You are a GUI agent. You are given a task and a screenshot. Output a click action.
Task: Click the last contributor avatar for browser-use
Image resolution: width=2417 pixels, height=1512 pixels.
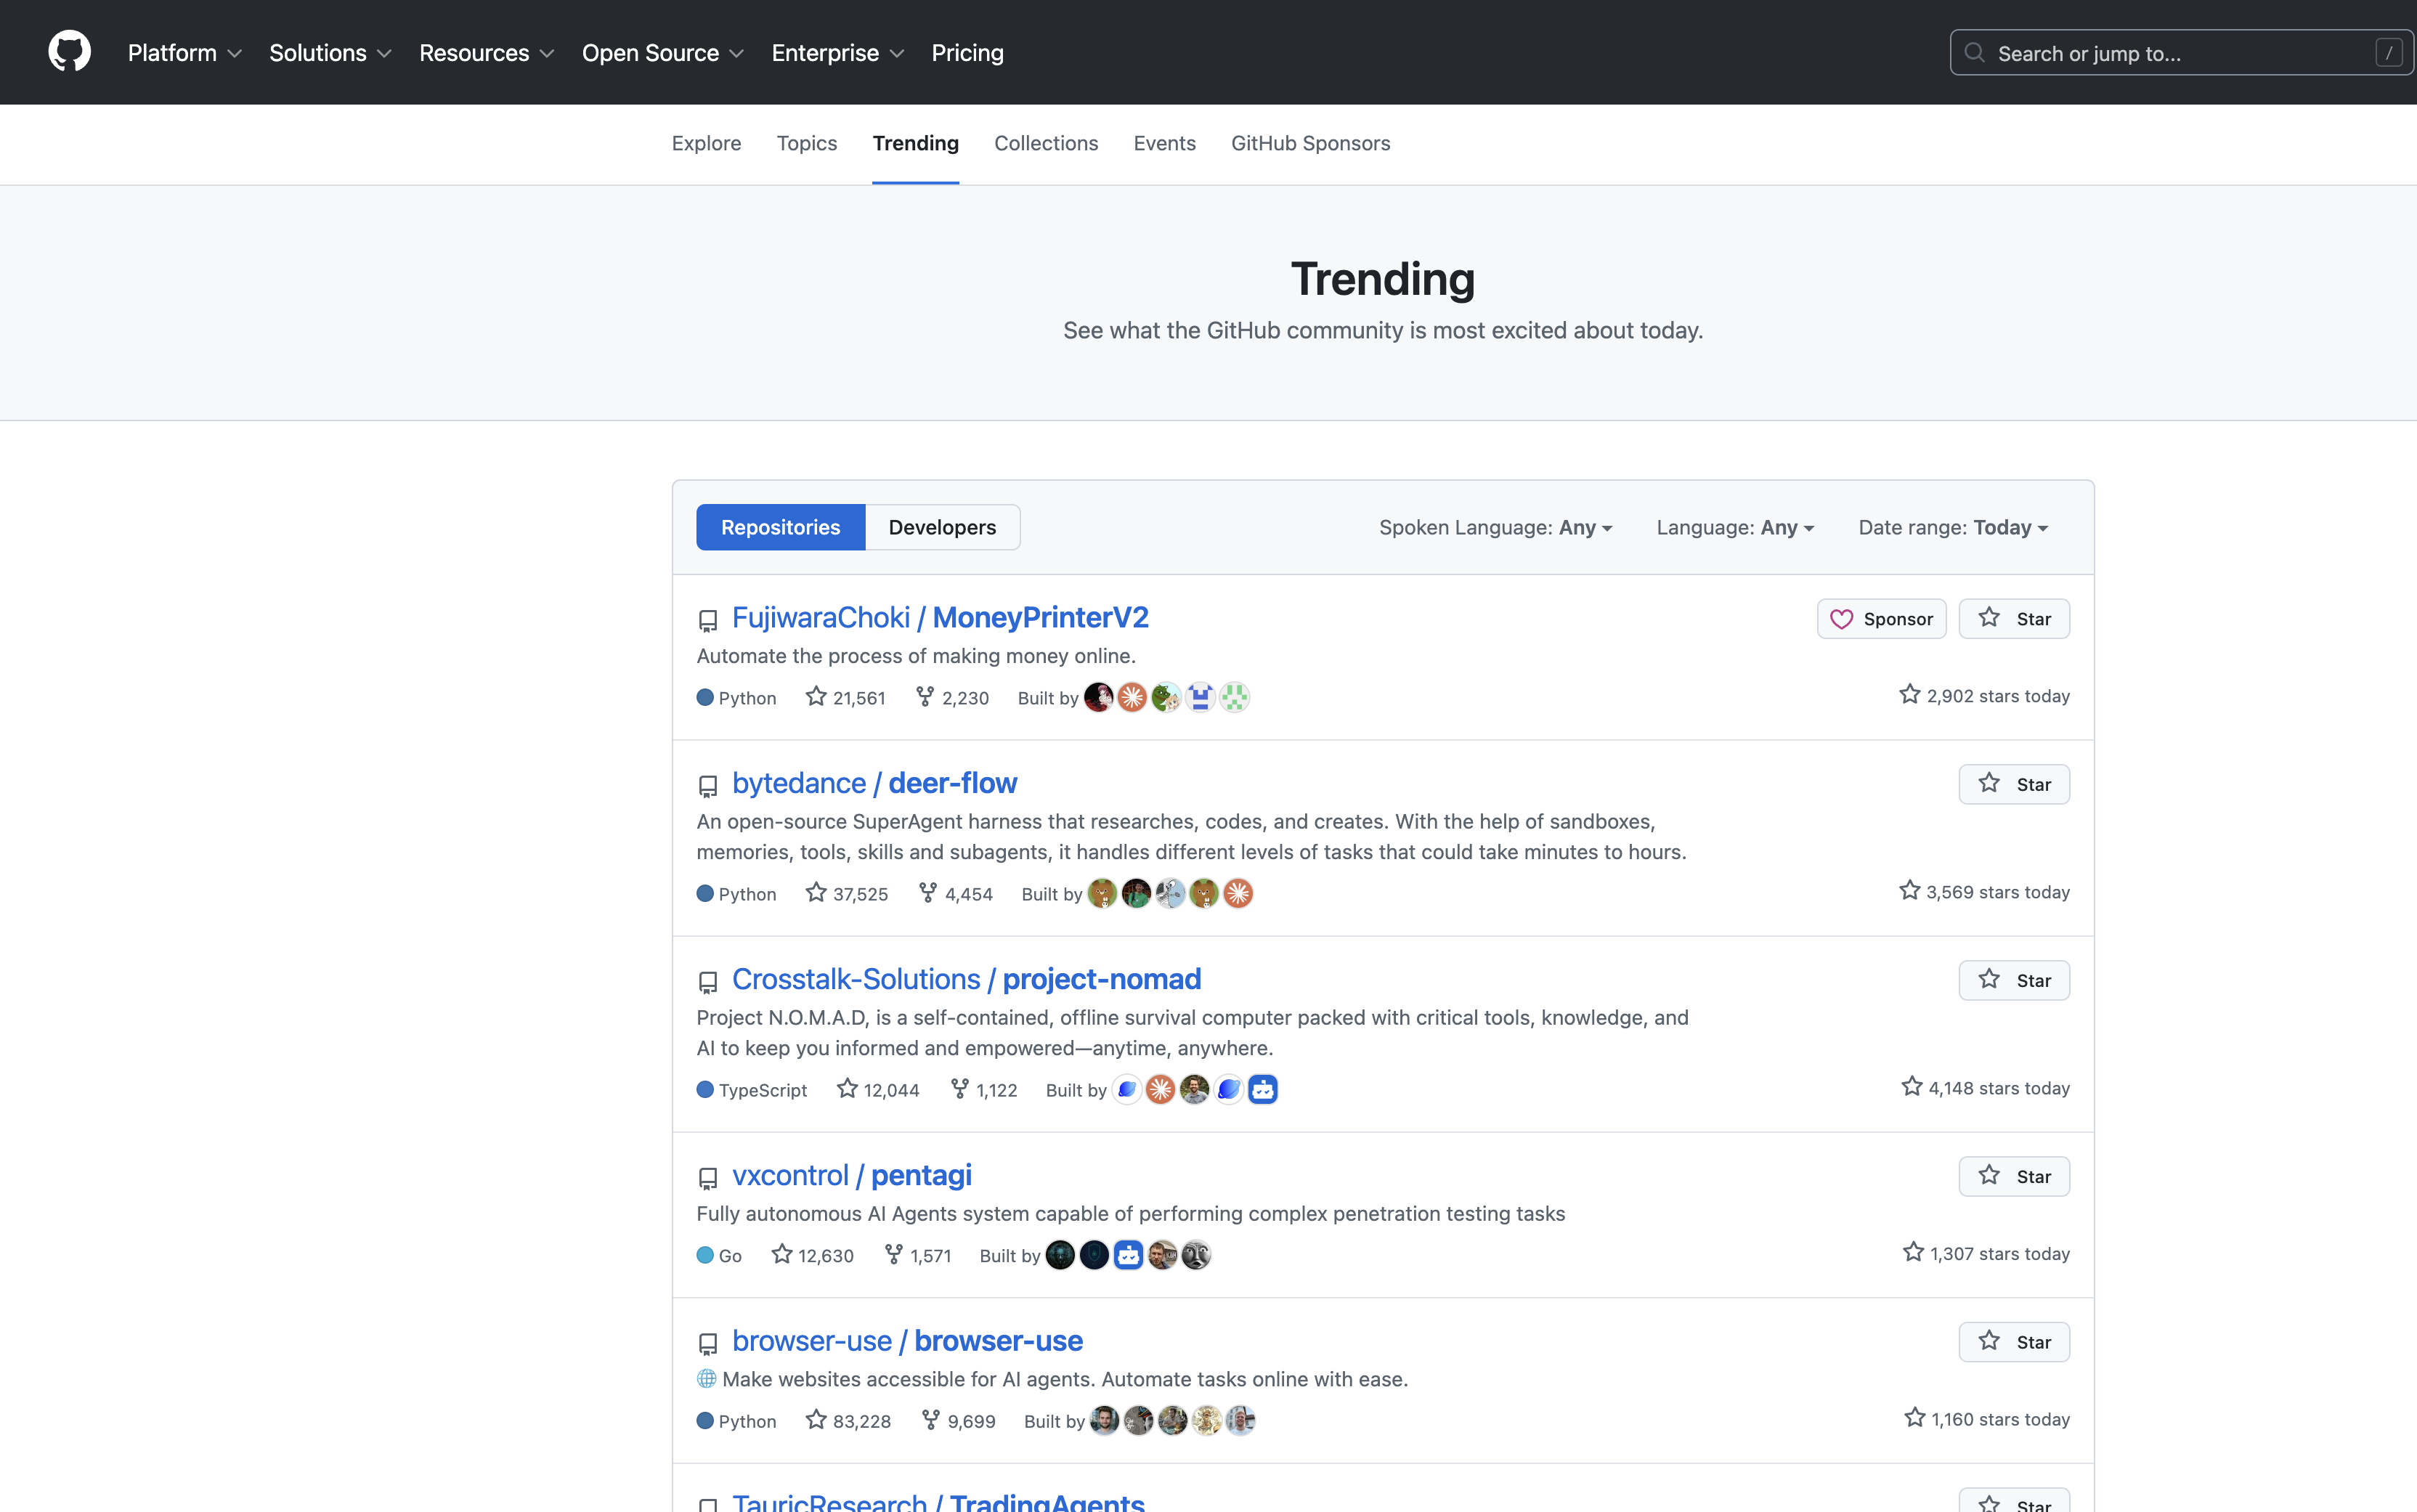(x=1241, y=1420)
